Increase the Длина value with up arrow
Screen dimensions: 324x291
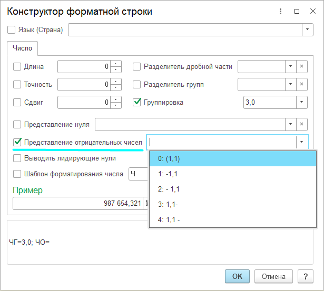coord(116,64)
